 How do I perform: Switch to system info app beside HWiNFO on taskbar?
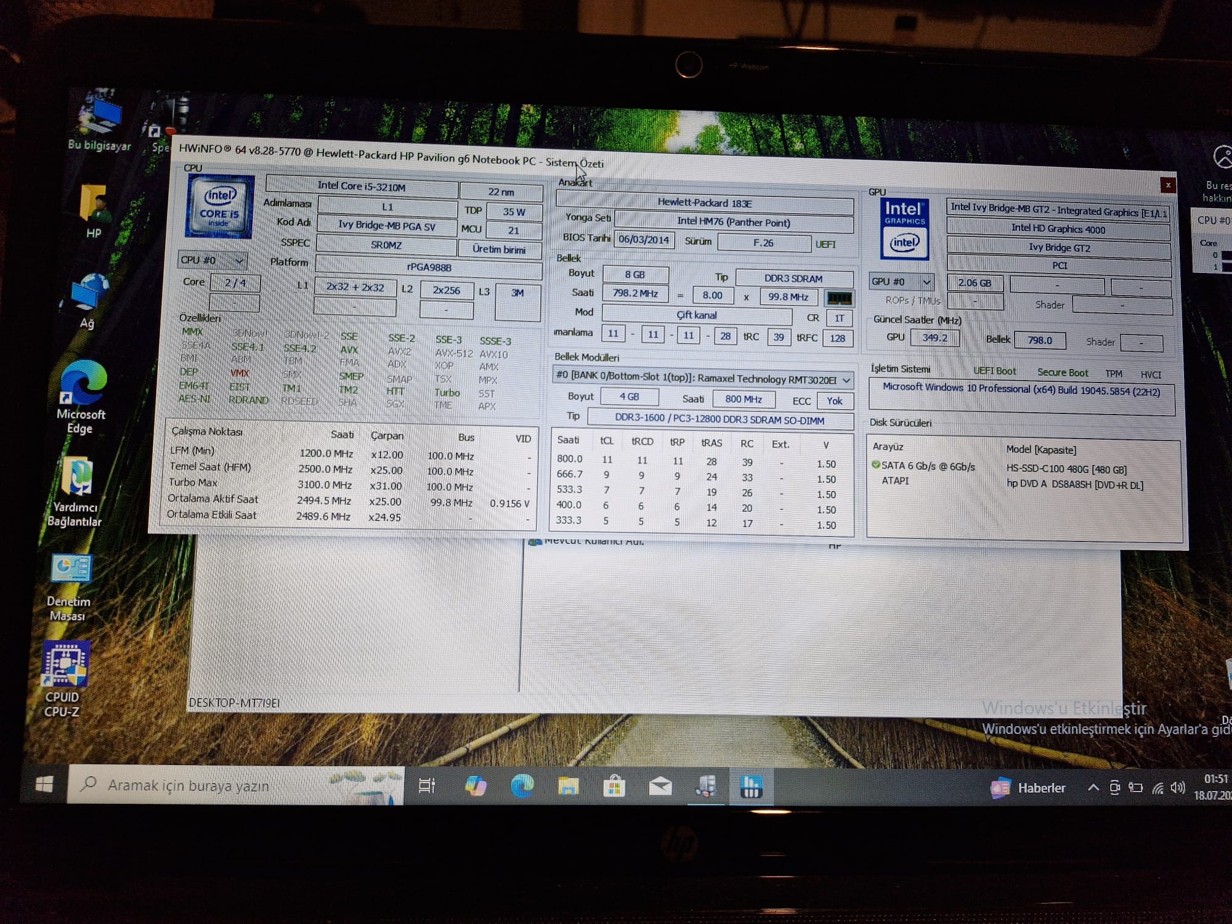pos(706,787)
